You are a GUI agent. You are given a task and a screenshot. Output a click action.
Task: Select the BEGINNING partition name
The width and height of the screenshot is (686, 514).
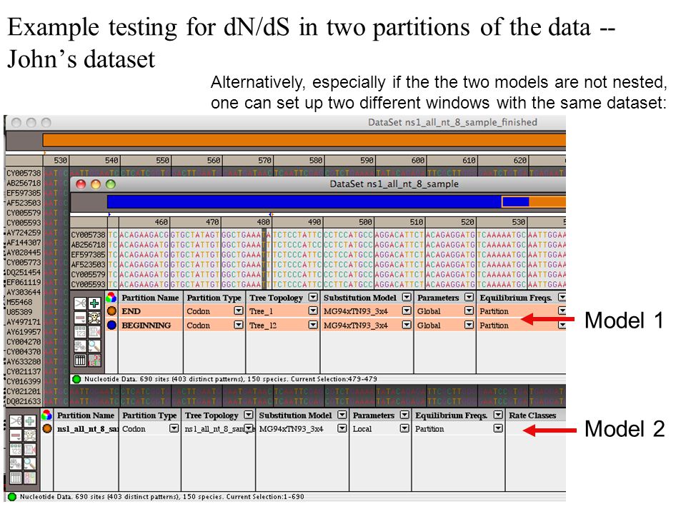[146, 326]
